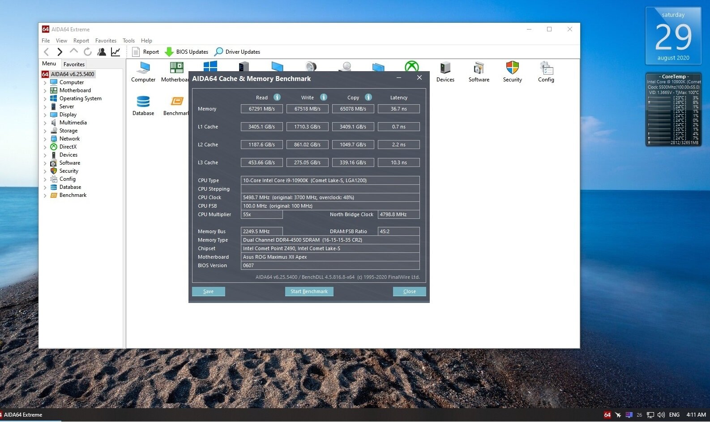
Task: Select Devices in the tree
Action: pos(68,155)
